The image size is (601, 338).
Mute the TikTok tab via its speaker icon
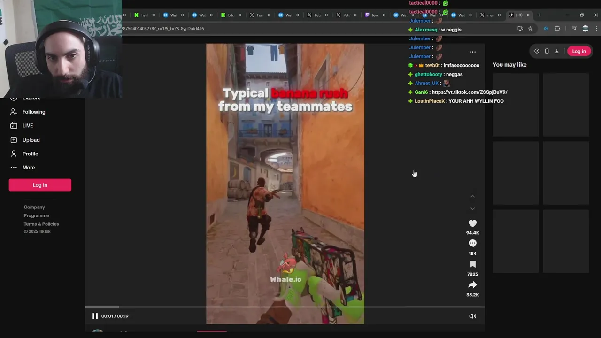[520, 15]
